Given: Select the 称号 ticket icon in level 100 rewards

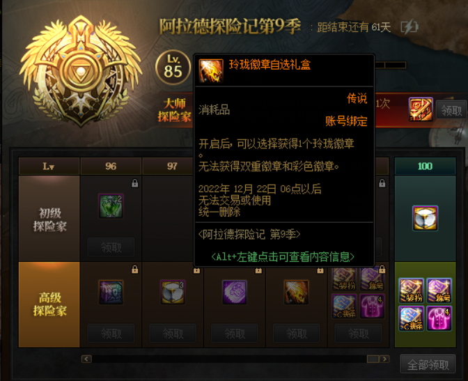Looking at the screenshot, I should pyautogui.click(x=439, y=290).
